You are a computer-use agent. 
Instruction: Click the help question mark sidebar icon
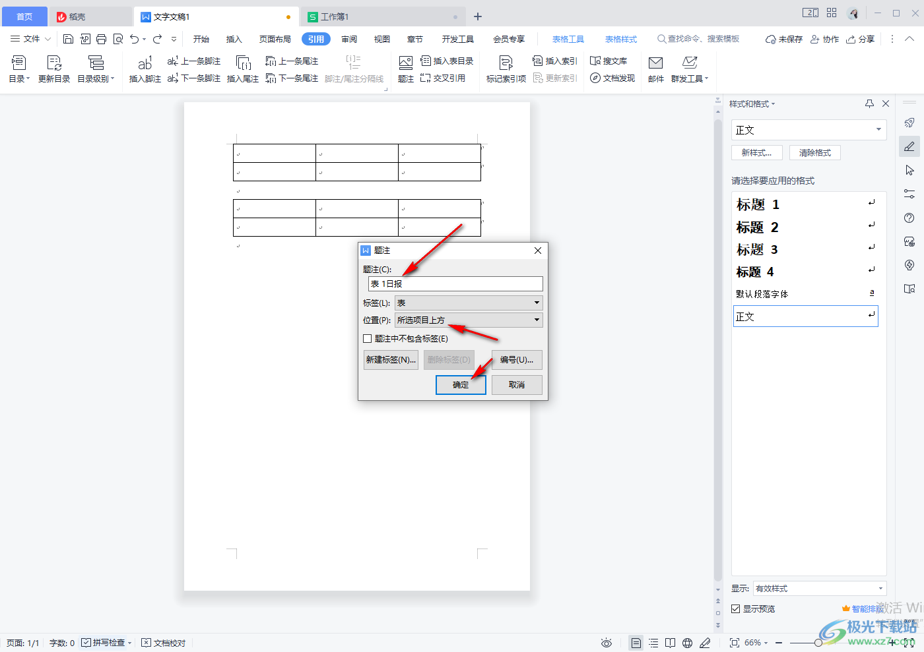[x=909, y=218]
